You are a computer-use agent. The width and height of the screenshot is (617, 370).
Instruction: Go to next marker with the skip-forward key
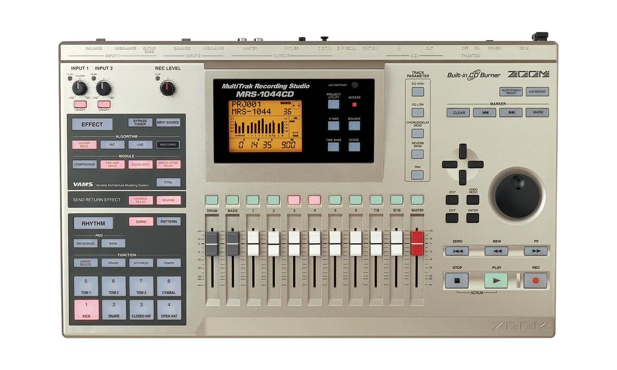click(511, 113)
